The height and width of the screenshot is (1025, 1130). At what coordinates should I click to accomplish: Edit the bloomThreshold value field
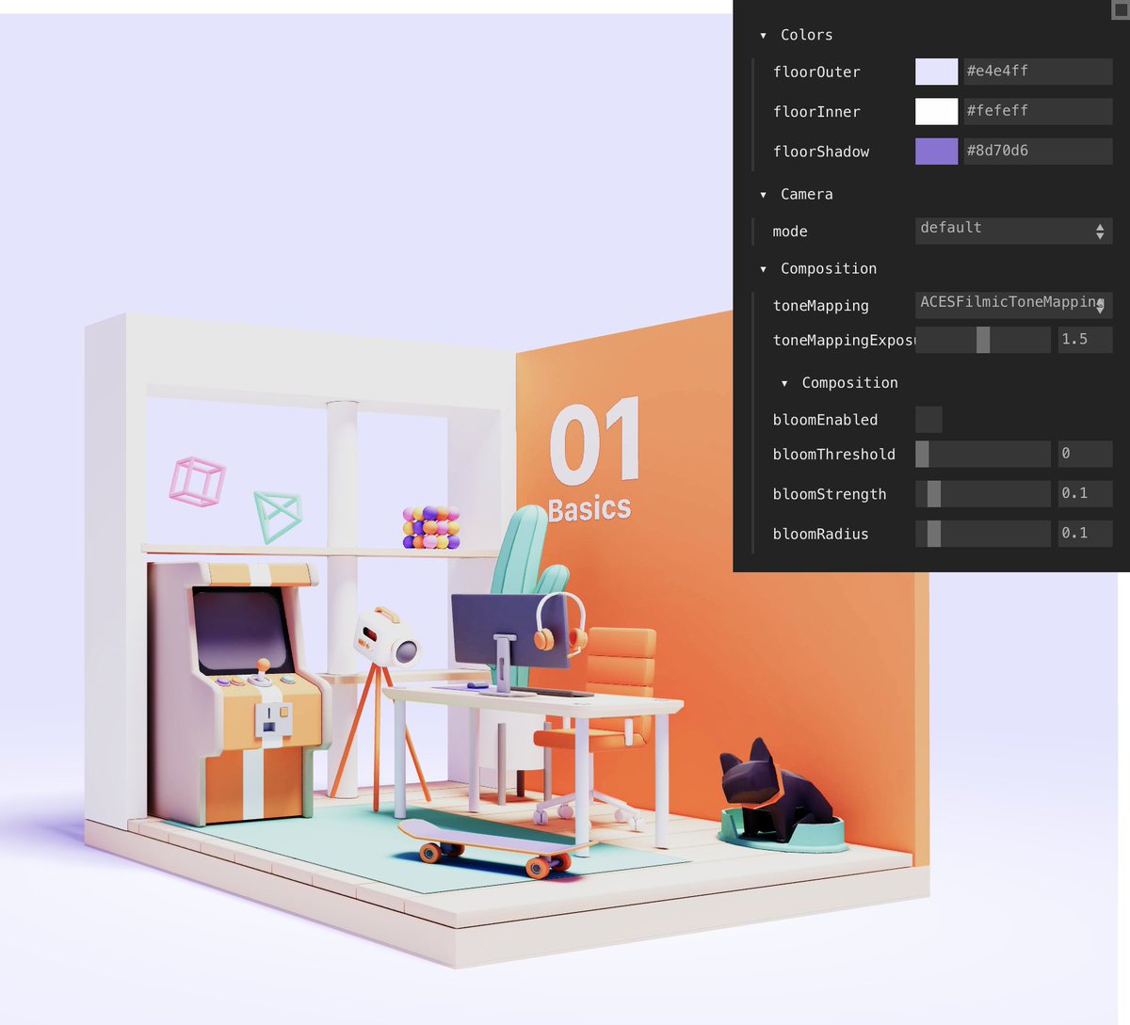[1085, 454]
